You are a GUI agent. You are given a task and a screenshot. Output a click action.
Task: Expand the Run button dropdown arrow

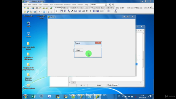click(42, 12)
